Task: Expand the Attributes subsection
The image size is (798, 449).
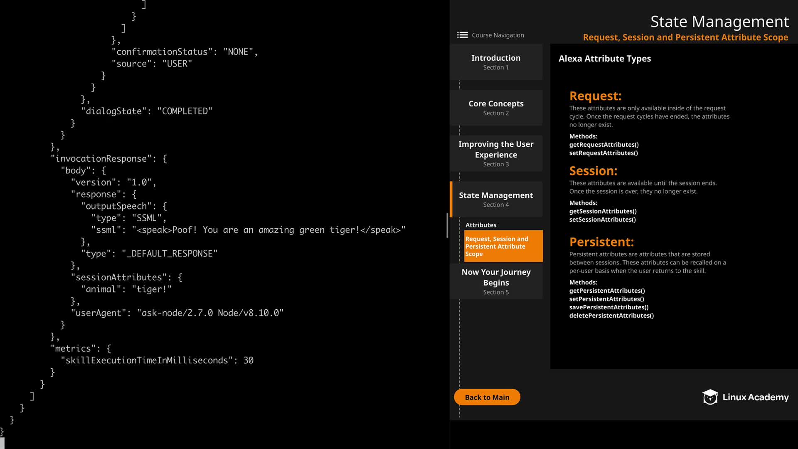Action: (481, 225)
